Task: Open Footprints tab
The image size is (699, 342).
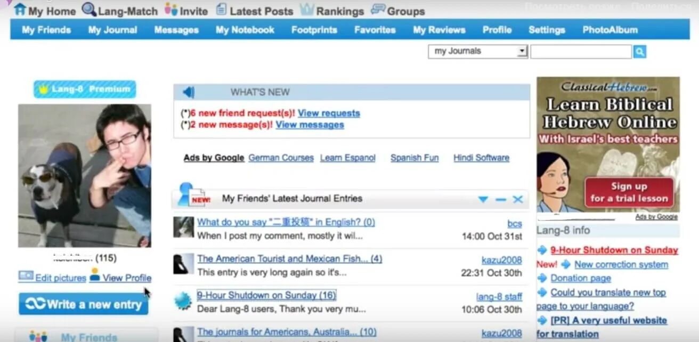Action: pos(314,30)
